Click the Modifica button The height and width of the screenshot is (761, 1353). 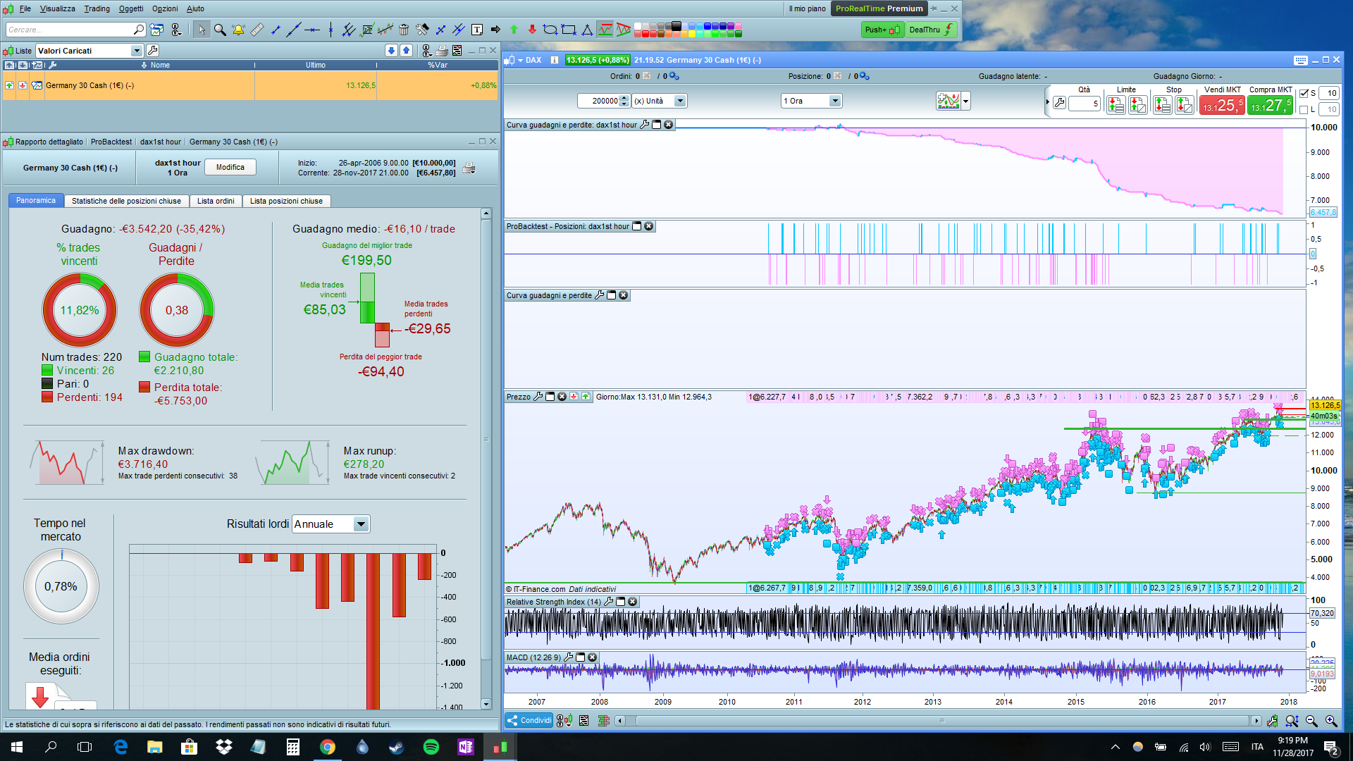pos(230,167)
